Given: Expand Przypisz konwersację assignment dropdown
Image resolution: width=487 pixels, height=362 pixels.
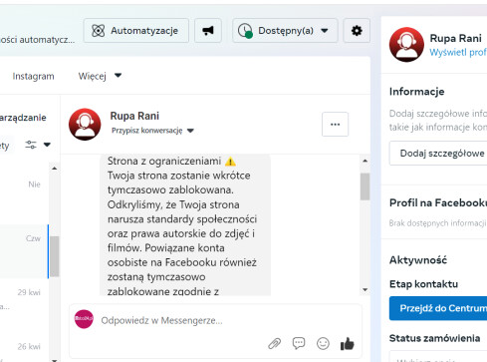Looking at the screenshot, I should (x=152, y=131).
